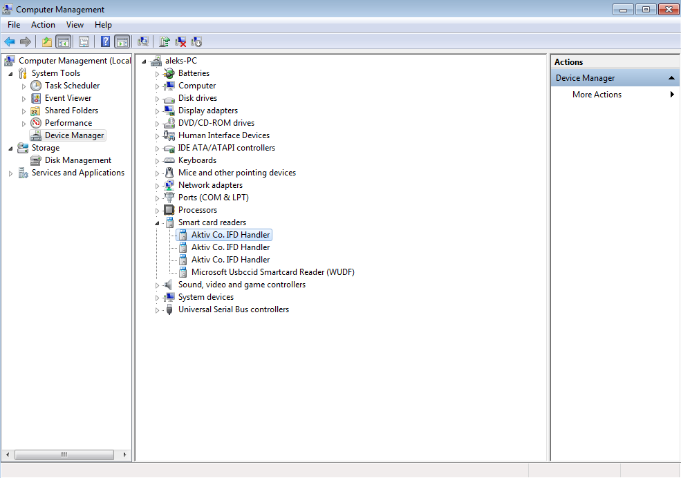The image size is (681, 478).
Task: Select Disk Management in the console tree
Action: click(x=77, y=160)
